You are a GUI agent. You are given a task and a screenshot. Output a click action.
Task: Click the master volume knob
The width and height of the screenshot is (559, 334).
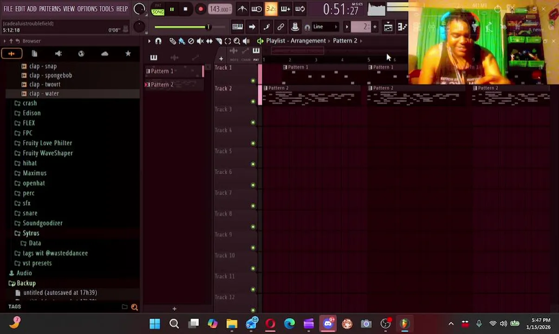(x=139, y=9)
